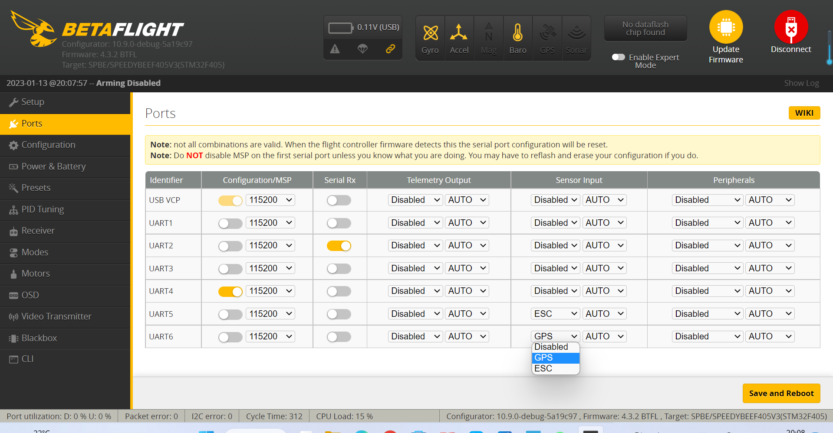Click Update Firmware label
Viewport: 833px width, 433px height.
726,55
